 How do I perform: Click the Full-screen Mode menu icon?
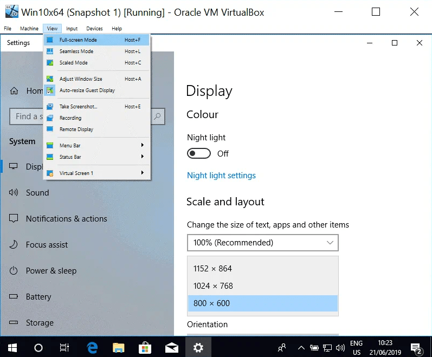point(50,40)
